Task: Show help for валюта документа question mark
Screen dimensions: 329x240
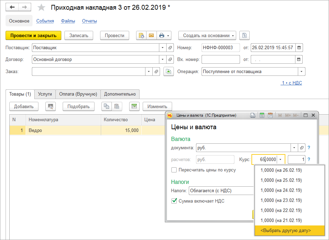Action: point(309,148)
